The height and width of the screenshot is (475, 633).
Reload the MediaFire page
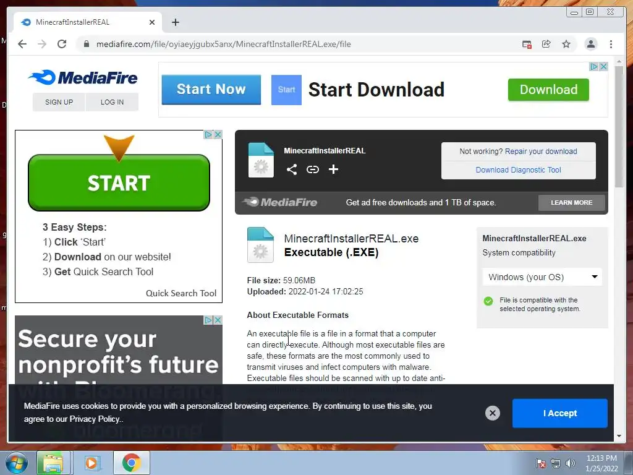(x=62, y=44)
